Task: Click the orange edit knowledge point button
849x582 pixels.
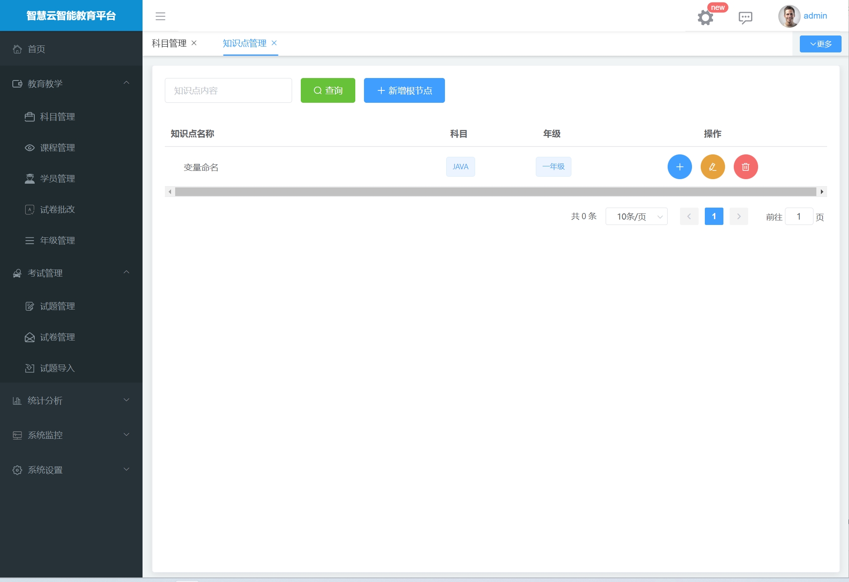Action: (712, 167)
